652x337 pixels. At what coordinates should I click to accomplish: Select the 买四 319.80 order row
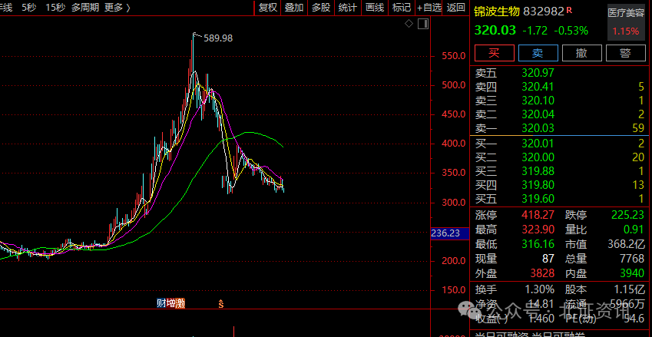(560, 185)
